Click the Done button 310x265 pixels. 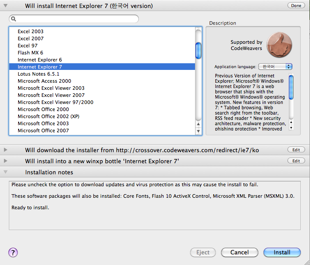tap(296, 6)
